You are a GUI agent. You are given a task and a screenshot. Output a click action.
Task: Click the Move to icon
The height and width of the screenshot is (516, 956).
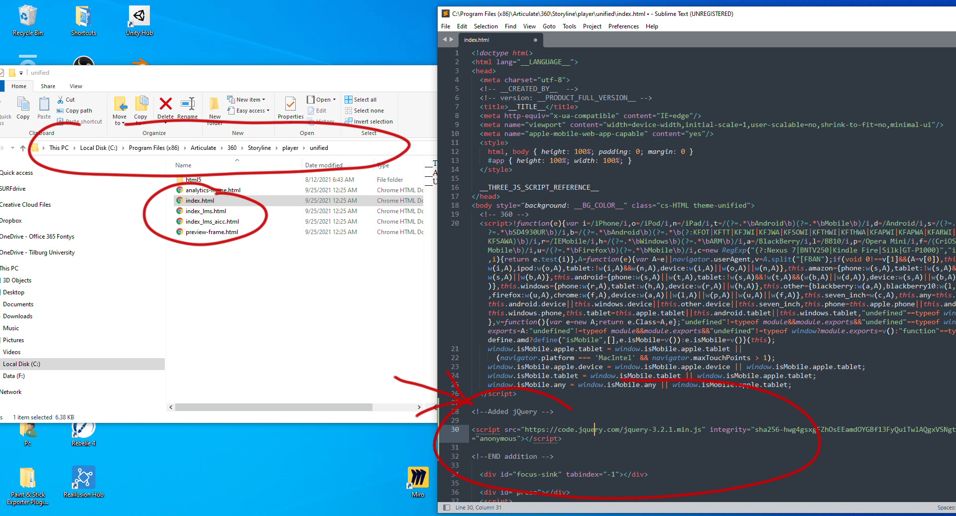coord(119,105)
